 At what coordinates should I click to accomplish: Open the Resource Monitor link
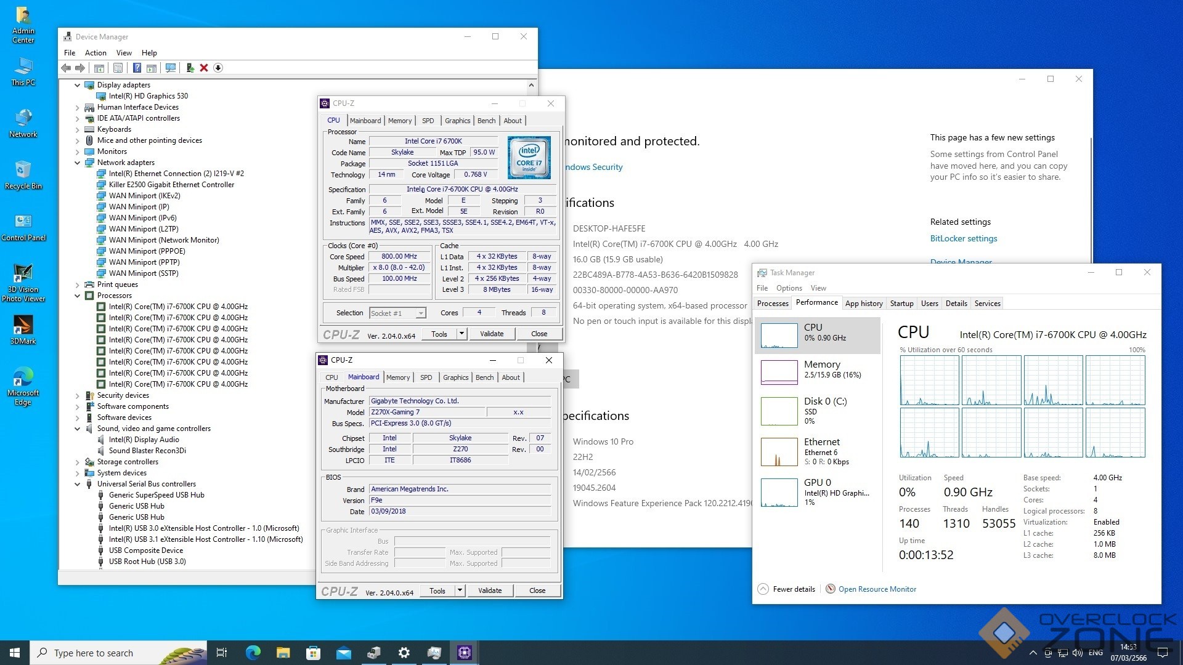pos(877,589)
